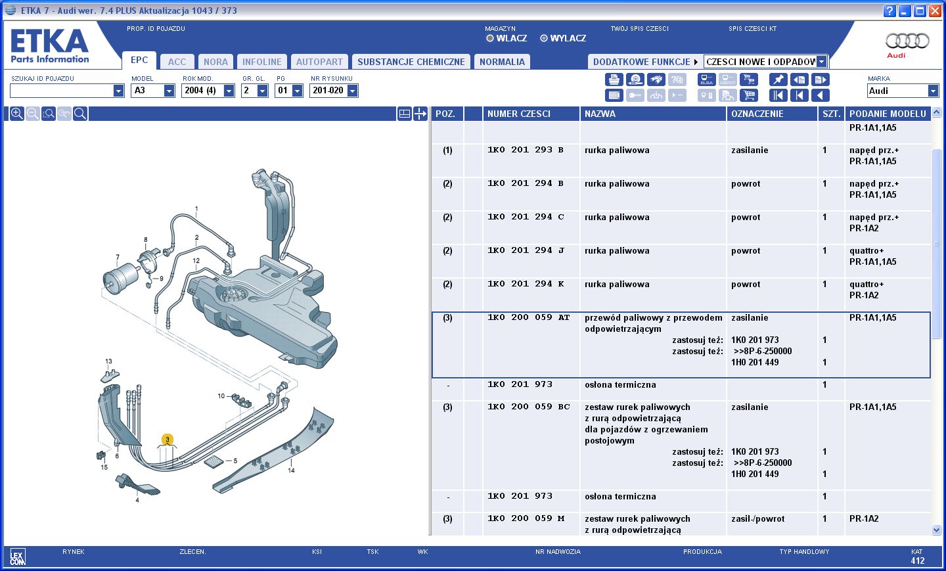
Task: Click the LexCom logo in status bar
Action: 18,558
